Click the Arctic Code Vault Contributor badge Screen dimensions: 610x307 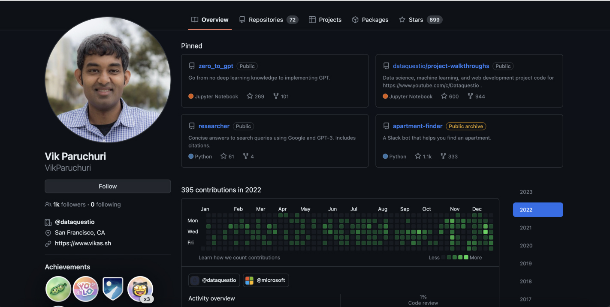coord(113,289)
